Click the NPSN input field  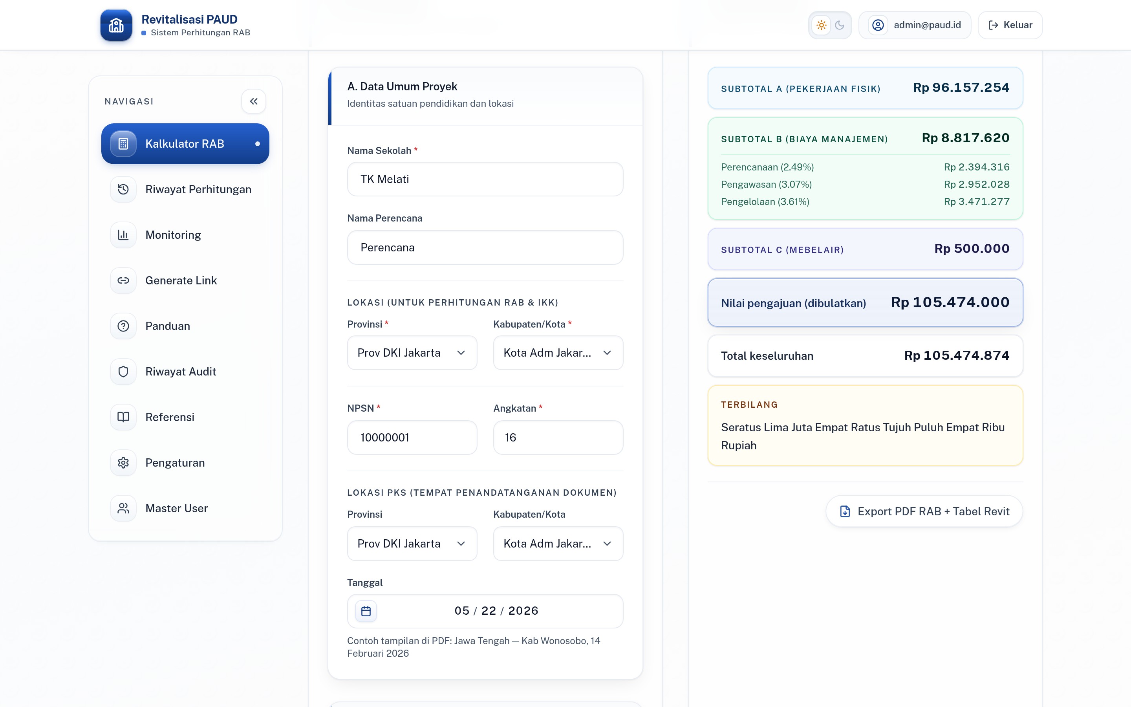tap(412, 437)
